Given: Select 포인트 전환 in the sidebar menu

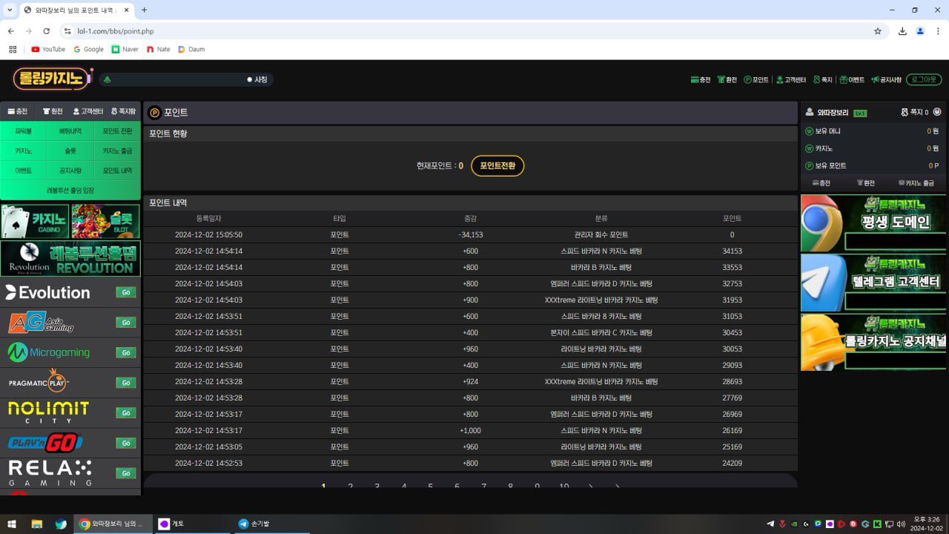Looking at the screenshot, I should coord(117,131).
